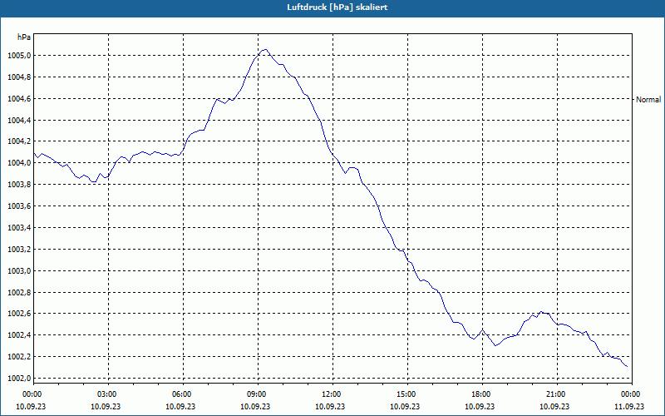This screenshot has width=665, height=416.
Task: Select the 1004,8 y-axis value
Action: pos(18,77)
